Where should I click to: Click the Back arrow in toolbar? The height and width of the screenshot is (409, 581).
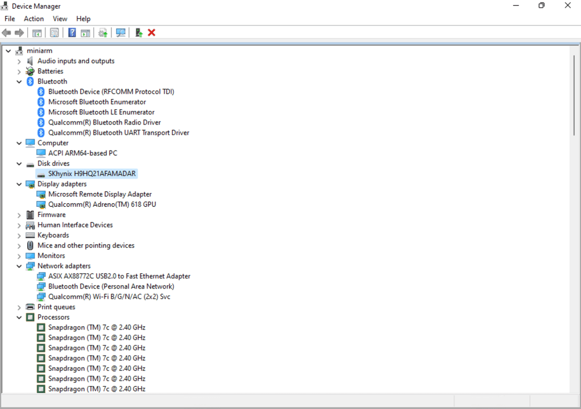coord(7,33)
